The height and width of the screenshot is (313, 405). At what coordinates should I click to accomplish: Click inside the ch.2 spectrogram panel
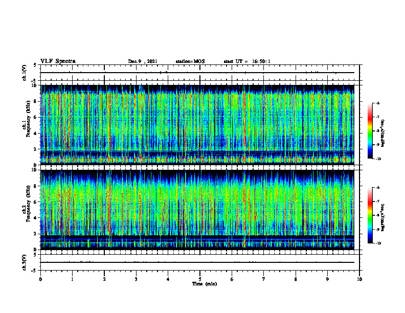[197, 210]
